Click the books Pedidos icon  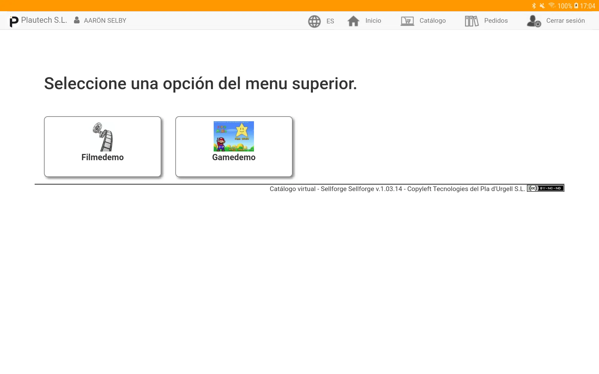(472, 21)
